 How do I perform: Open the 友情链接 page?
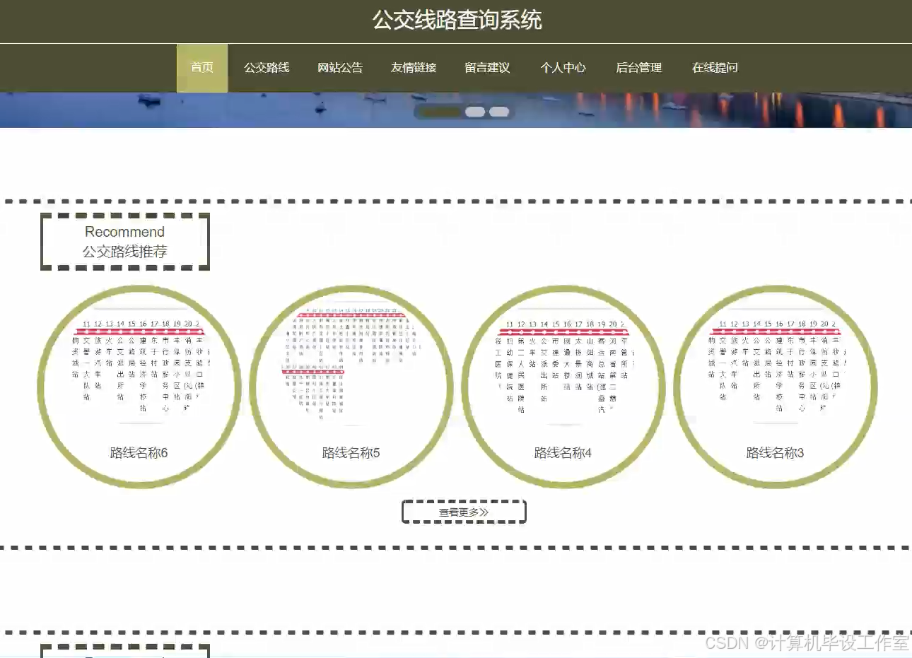pos(414,67)
